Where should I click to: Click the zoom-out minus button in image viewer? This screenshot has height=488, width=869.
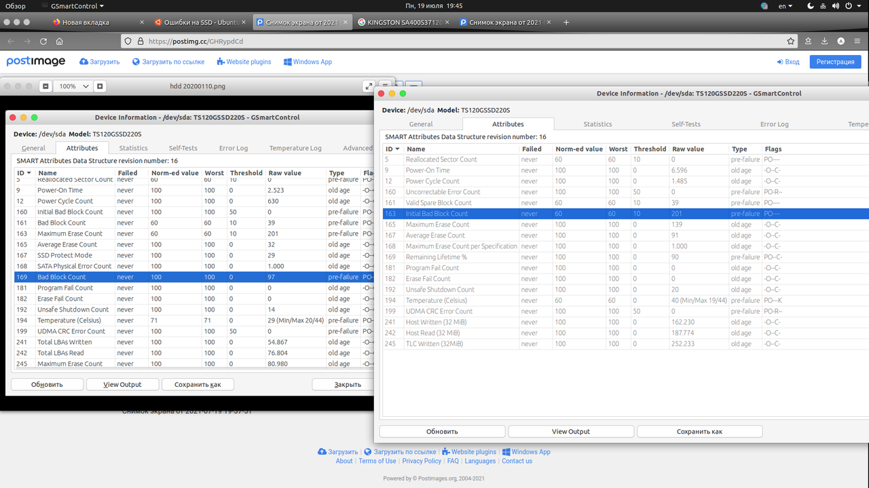tap(45, 86)
